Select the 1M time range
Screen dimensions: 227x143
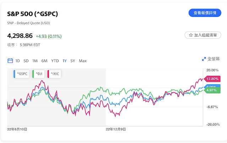(x=35, y=61)
